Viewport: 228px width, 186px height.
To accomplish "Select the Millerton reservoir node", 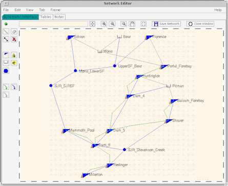I will [x=85, y=175].
